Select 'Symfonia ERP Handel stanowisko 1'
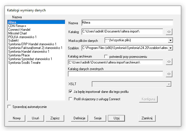 pyautogui.click(x=36, y=44)
